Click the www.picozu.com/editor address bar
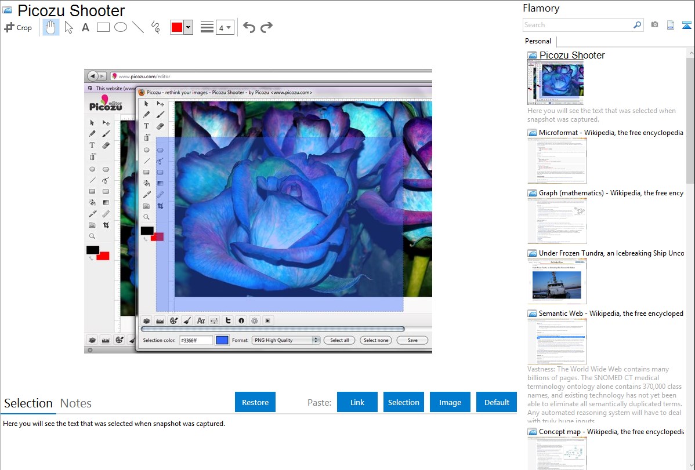This screenshot has width=695, height=470. point(270,76)
